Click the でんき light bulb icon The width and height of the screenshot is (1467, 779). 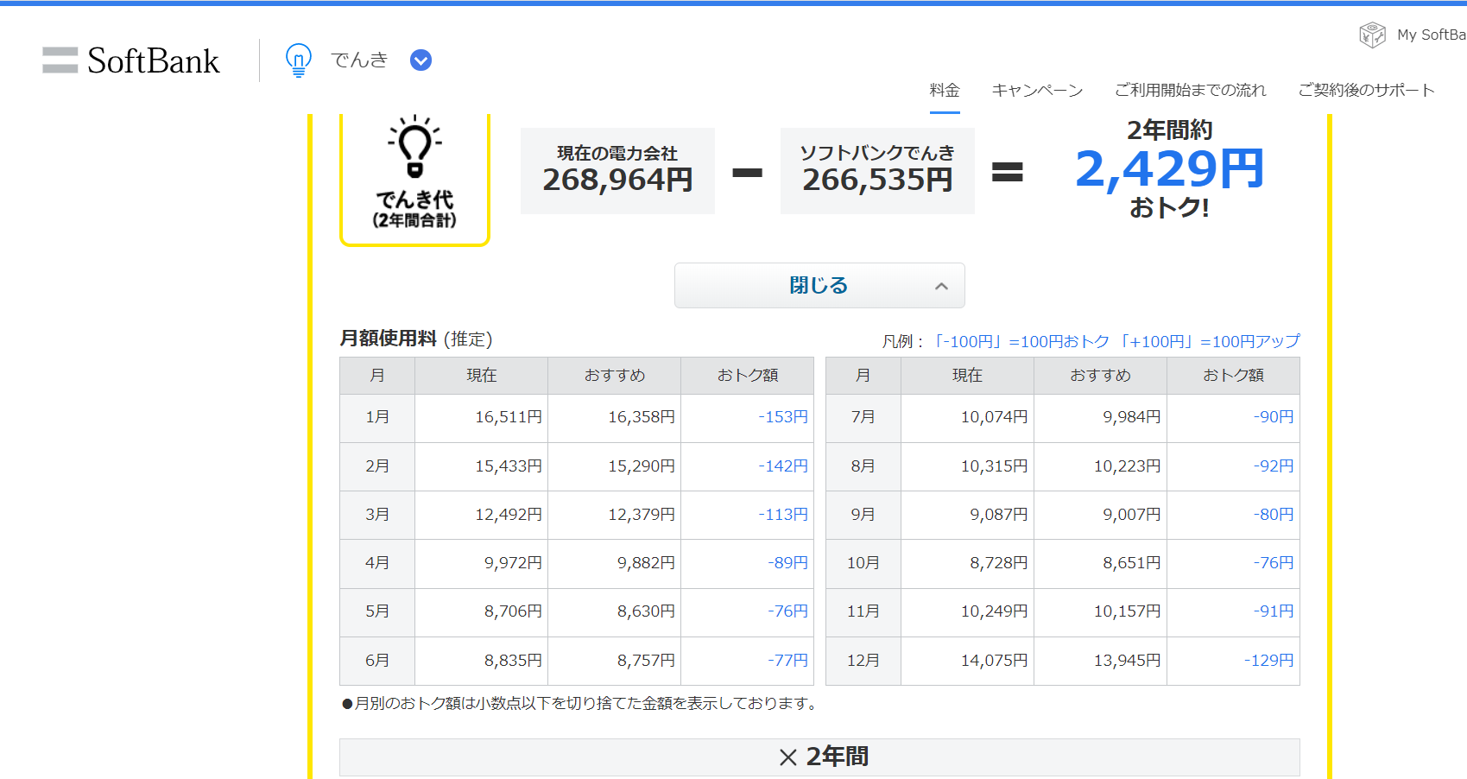pos(298,60)
